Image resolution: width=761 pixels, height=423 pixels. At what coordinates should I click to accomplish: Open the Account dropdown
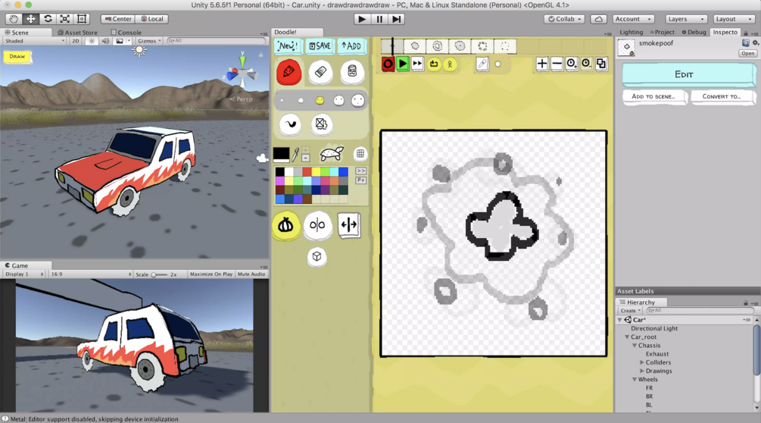(x=633, y=19)
